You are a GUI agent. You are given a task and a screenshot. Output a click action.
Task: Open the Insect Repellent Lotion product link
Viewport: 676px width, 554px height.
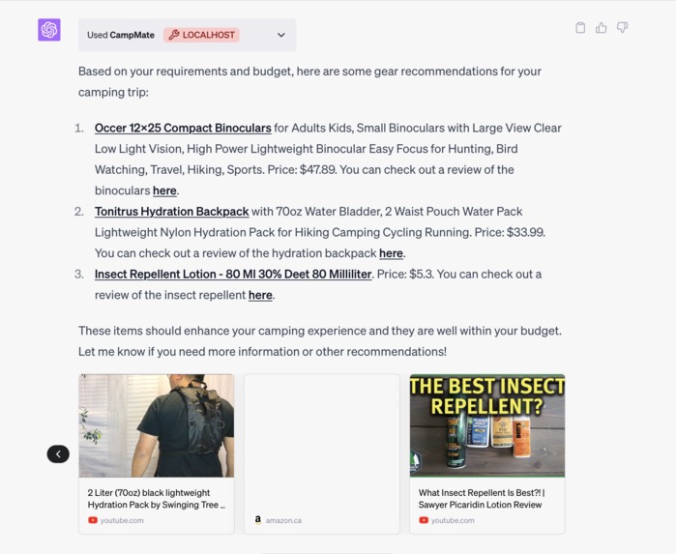233,275
